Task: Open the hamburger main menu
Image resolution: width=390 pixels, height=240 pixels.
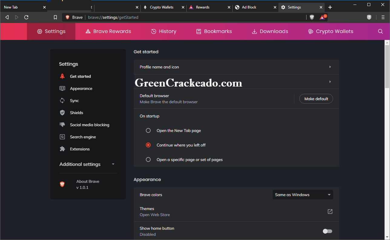Action: pyautogui.click(x=383, y=17)
